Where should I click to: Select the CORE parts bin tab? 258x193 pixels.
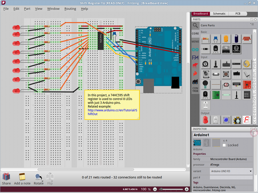click(x=195, y=33)
